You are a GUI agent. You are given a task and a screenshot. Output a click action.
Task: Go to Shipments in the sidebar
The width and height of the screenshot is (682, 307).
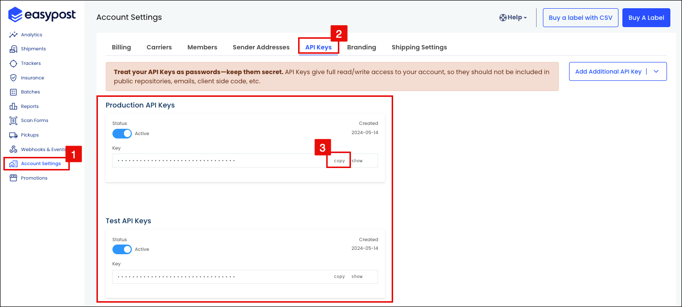33,49
